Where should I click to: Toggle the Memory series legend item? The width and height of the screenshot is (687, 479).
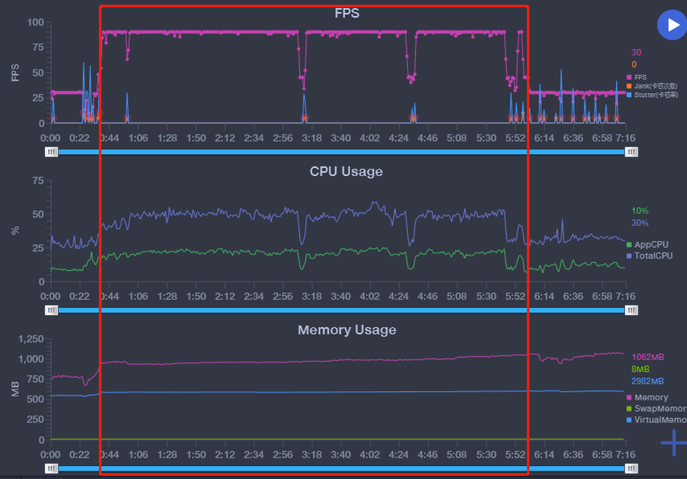click(650, 397)
